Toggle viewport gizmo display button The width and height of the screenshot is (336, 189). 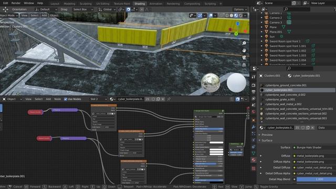(x=199, y=15)
